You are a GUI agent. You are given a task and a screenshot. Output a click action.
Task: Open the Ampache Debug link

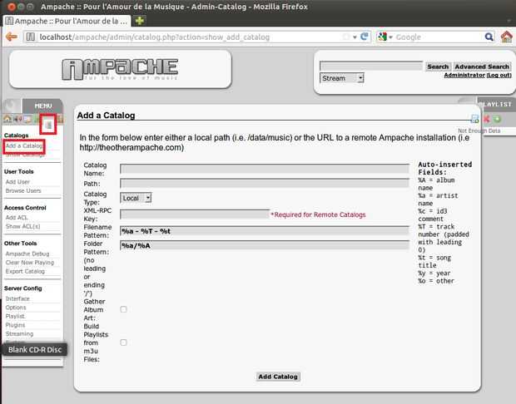click(27, 254)
